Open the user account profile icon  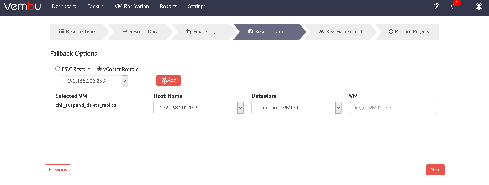479,6
